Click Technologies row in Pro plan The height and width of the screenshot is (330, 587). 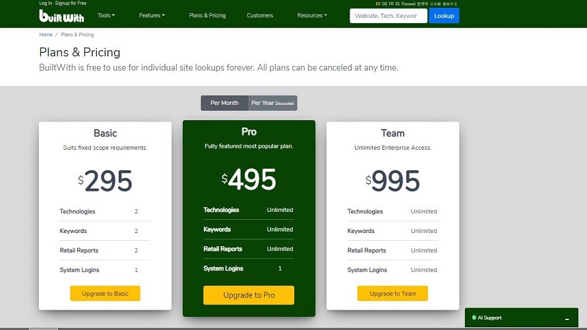pyautogui.click(x=249, y=210)
